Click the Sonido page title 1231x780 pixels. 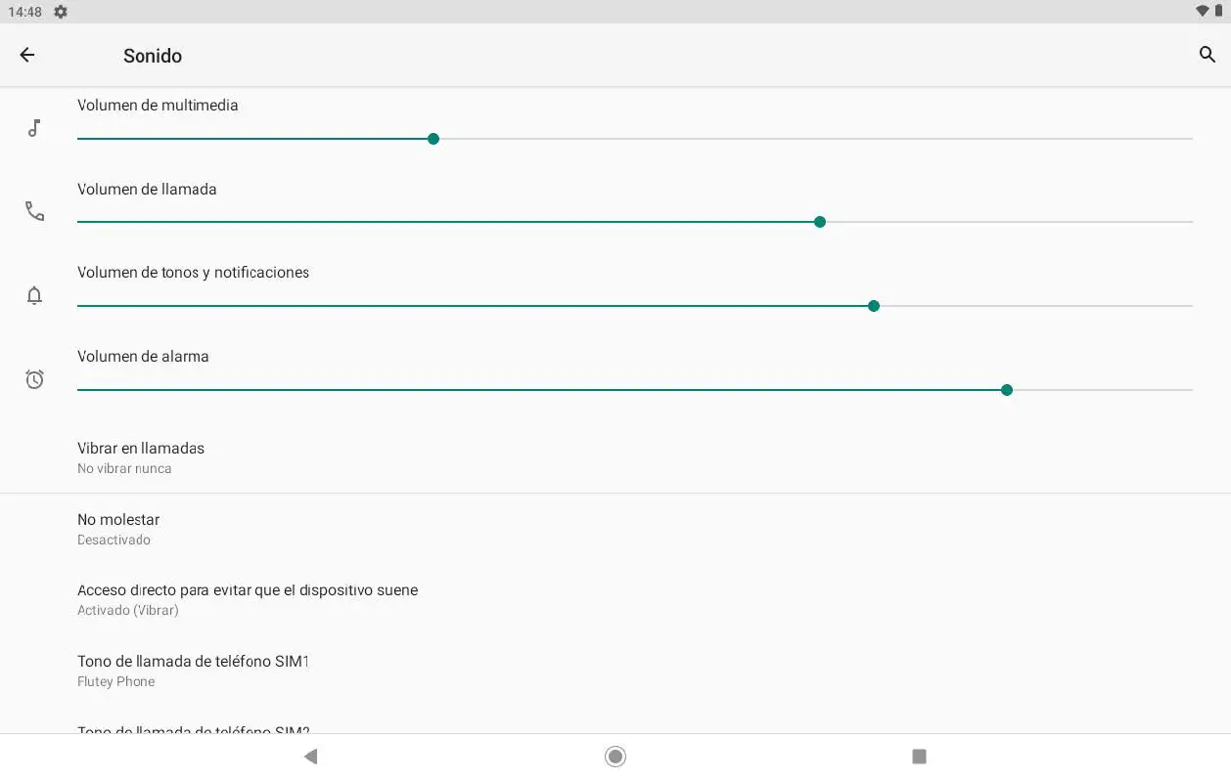click(x=153, y=56)
